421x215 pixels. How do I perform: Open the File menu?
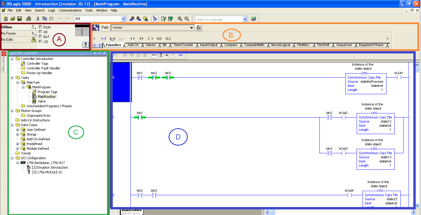click(x=10, y=10)
